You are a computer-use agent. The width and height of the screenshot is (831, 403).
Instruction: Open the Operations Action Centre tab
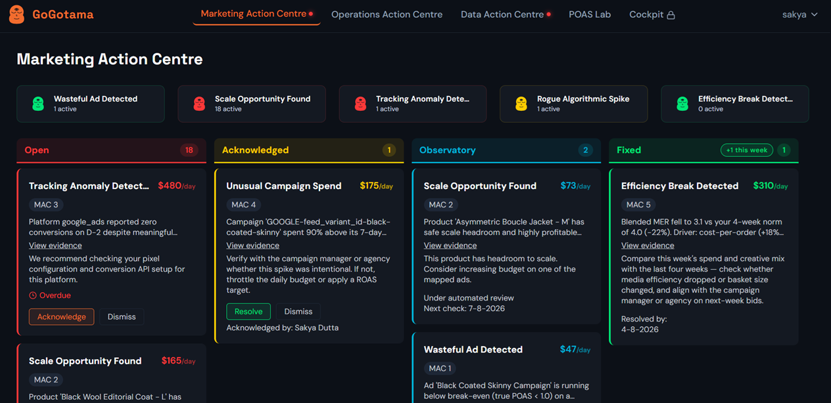coord(387,14)
